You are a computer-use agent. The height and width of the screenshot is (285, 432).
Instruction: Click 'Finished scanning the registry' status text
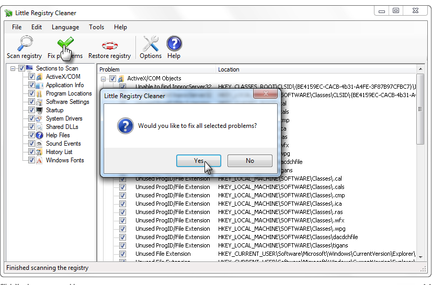coord(48,268)
